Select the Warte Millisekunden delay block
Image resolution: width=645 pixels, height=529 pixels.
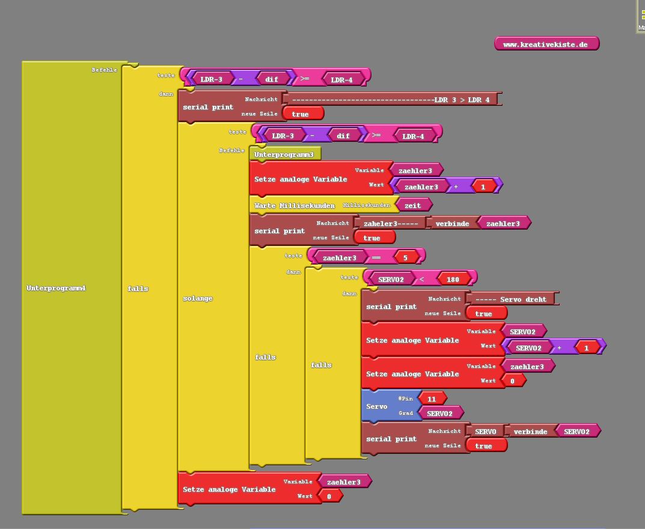click(295, 206)
